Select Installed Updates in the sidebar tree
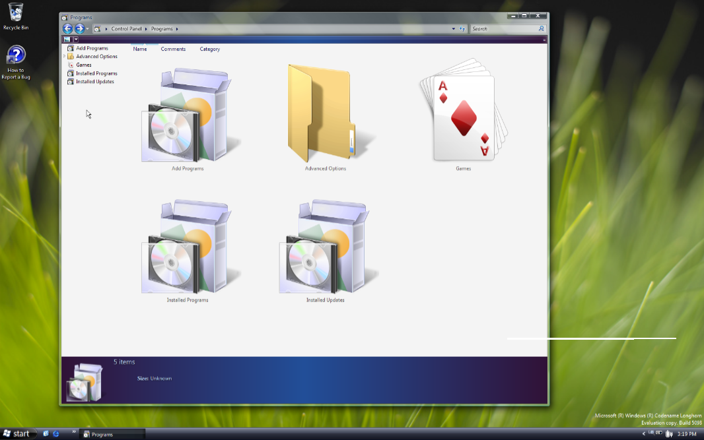 (x=95, y=82)
